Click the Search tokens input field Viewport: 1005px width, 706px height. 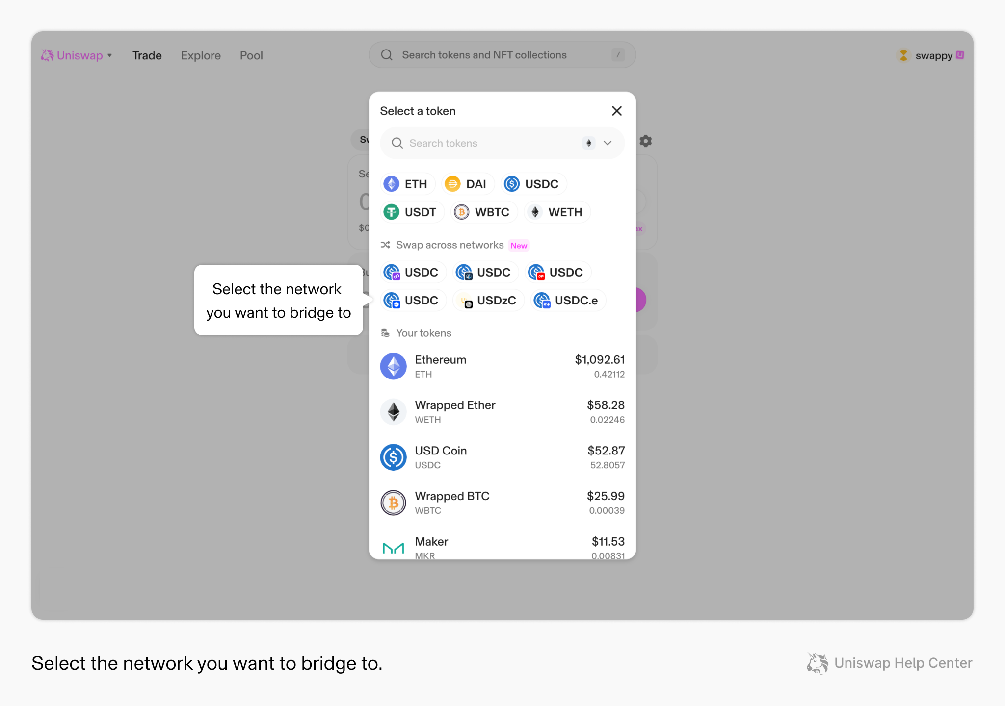502,143
